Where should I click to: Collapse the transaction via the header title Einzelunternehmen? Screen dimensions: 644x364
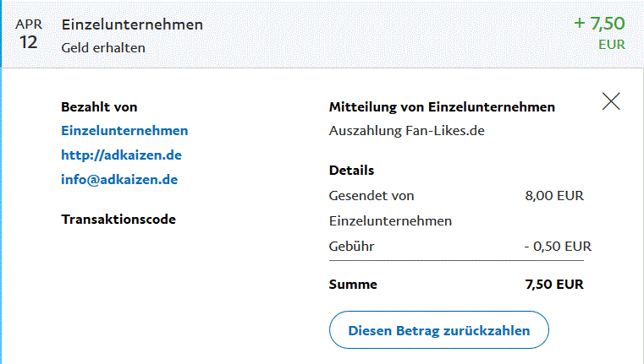coord(132,24)
